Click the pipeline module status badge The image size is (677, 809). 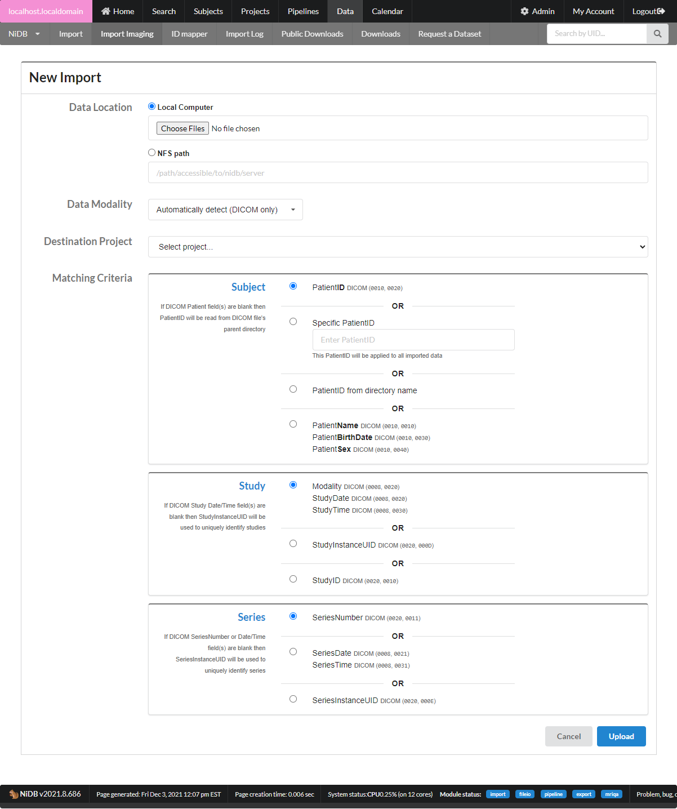coord(553,794)
